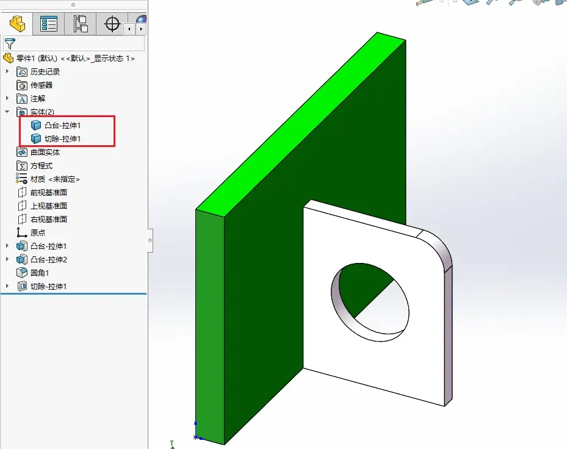The image size is (567, 449).
Task: Click the rollback bar below feature tree
Action: [73, 294]
